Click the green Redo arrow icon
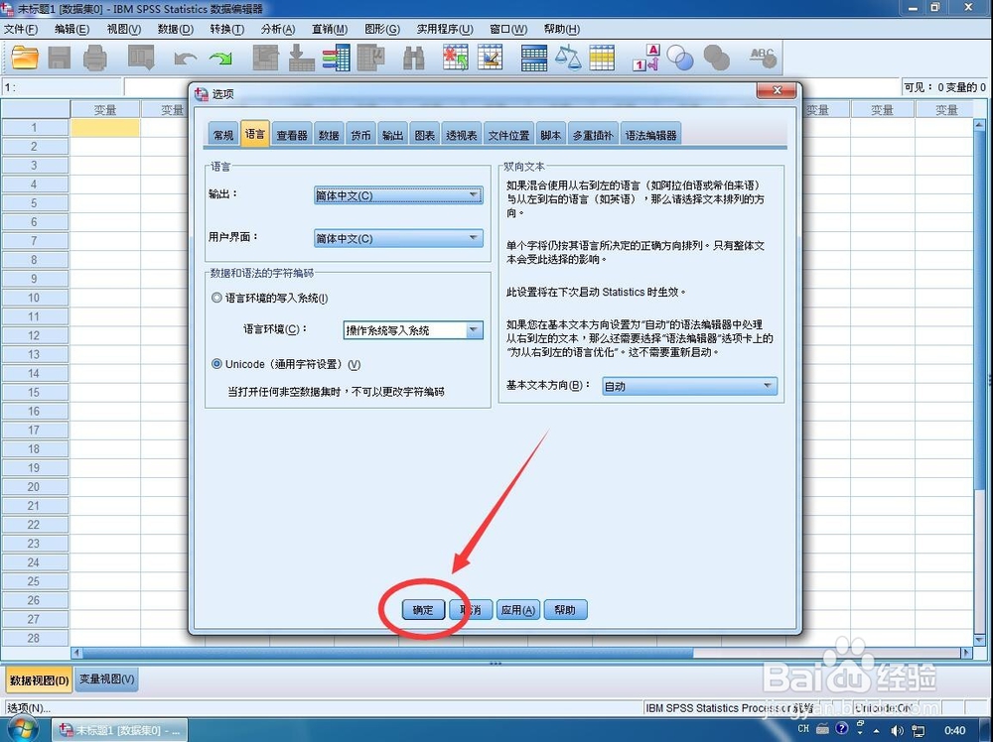This screenshot has width=993, height=742. tap(220, 59)
